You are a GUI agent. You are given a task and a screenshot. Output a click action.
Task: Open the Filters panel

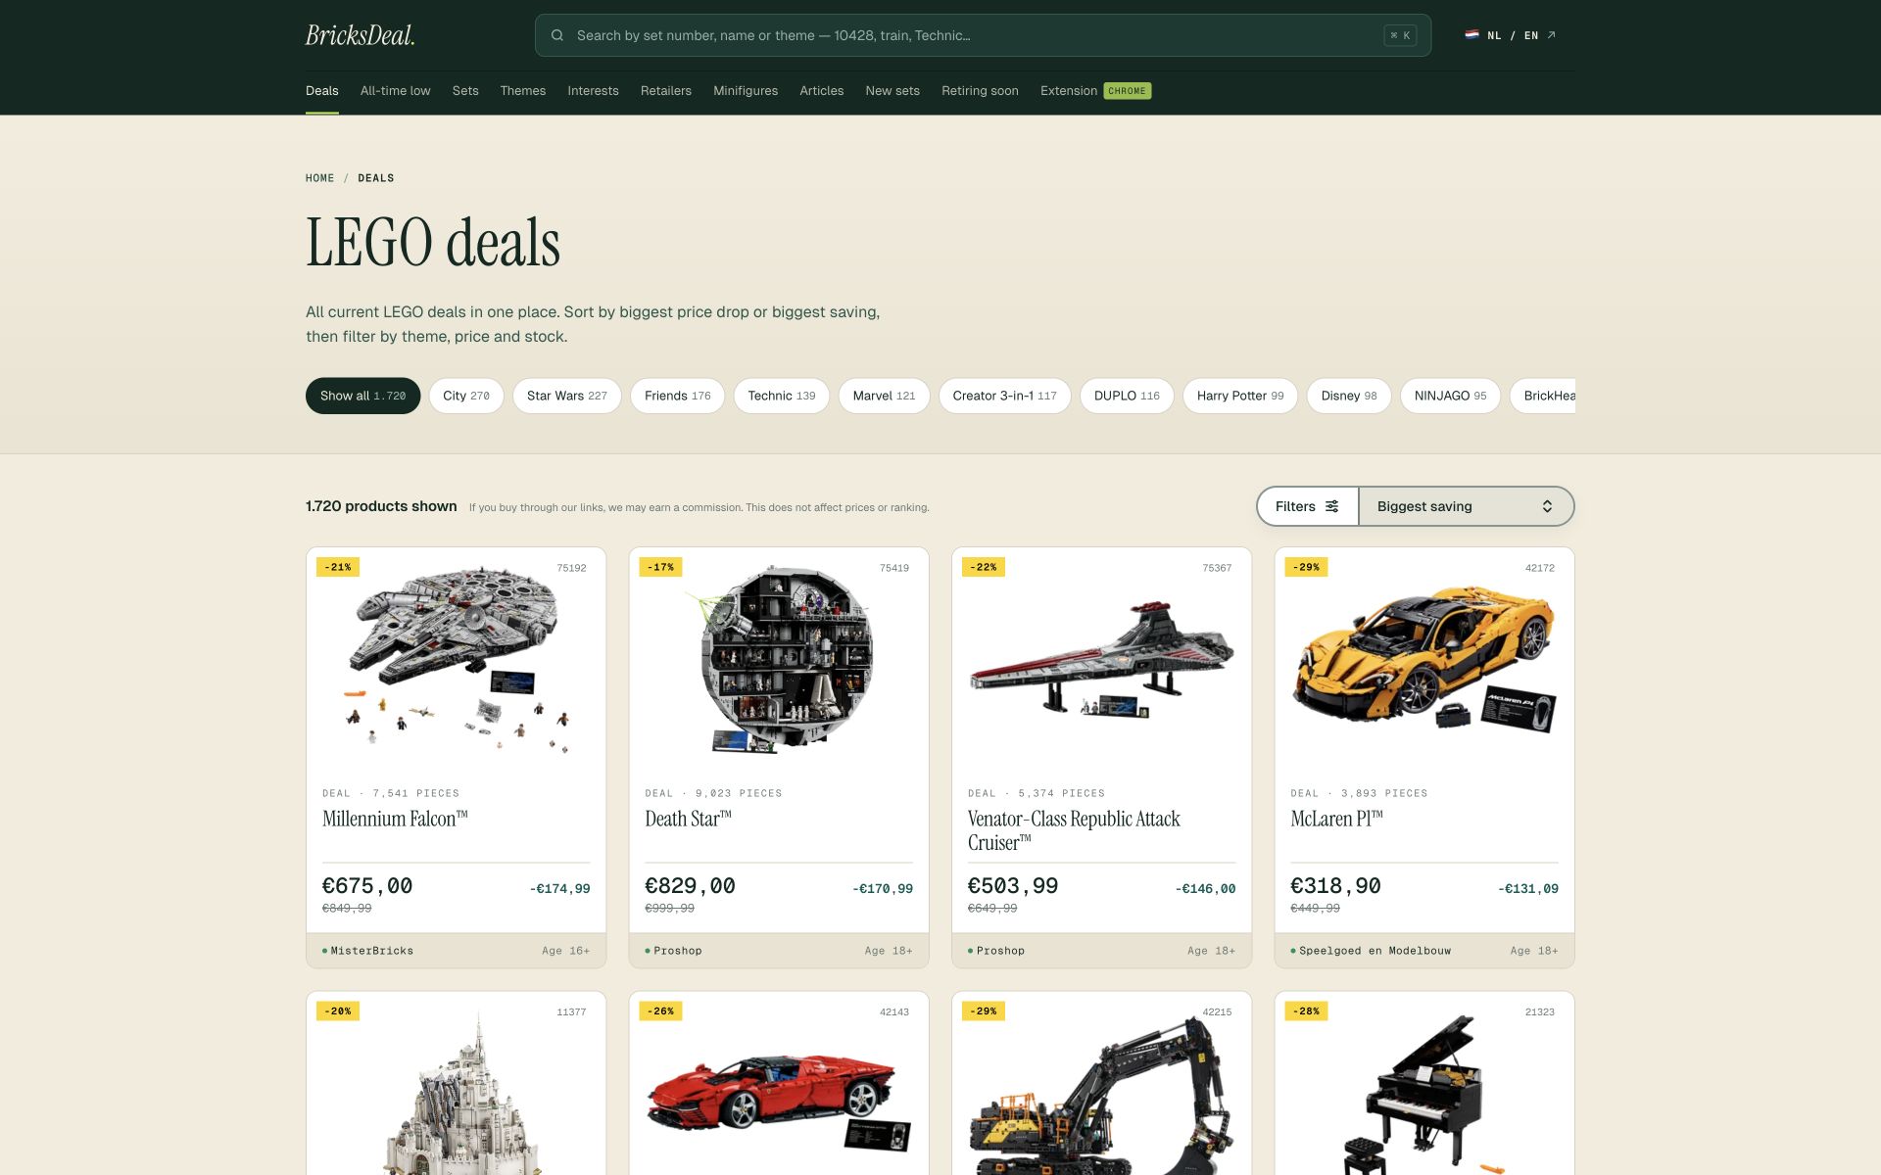point(1307,506)
